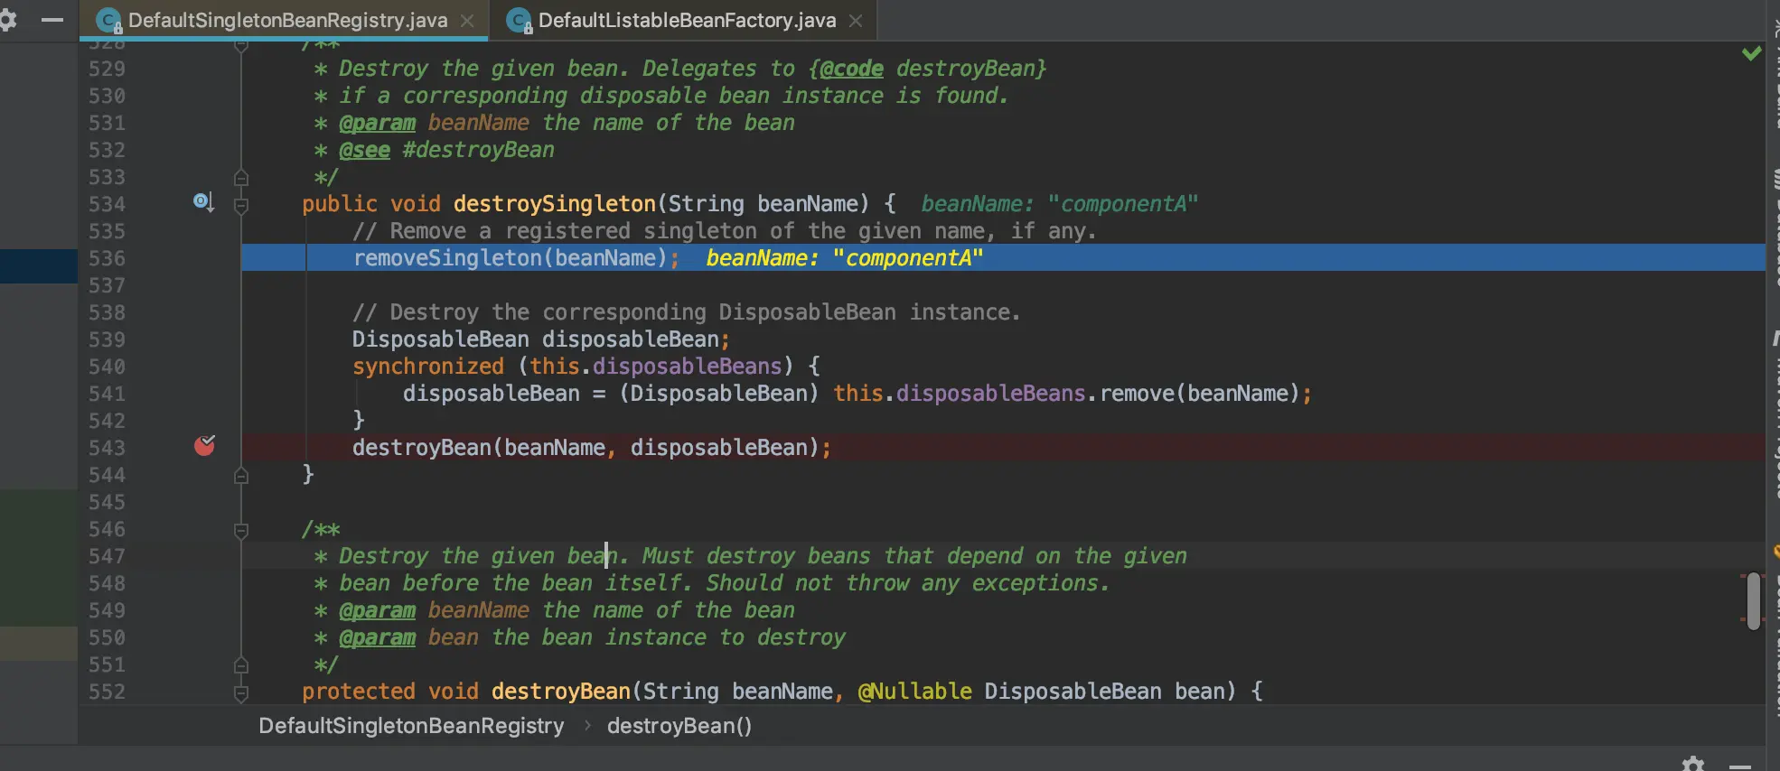Collapse the destroySingleton method fold at line 534

[241, 206]
